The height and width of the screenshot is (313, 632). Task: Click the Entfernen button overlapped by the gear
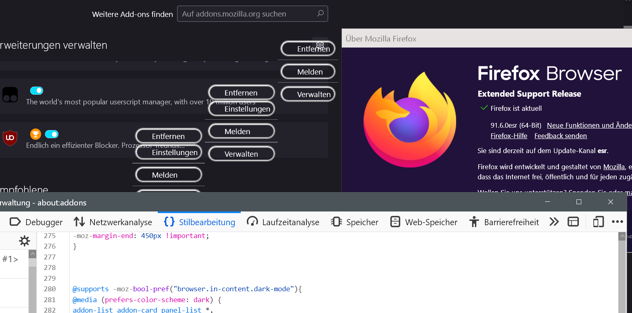[308, 49]
